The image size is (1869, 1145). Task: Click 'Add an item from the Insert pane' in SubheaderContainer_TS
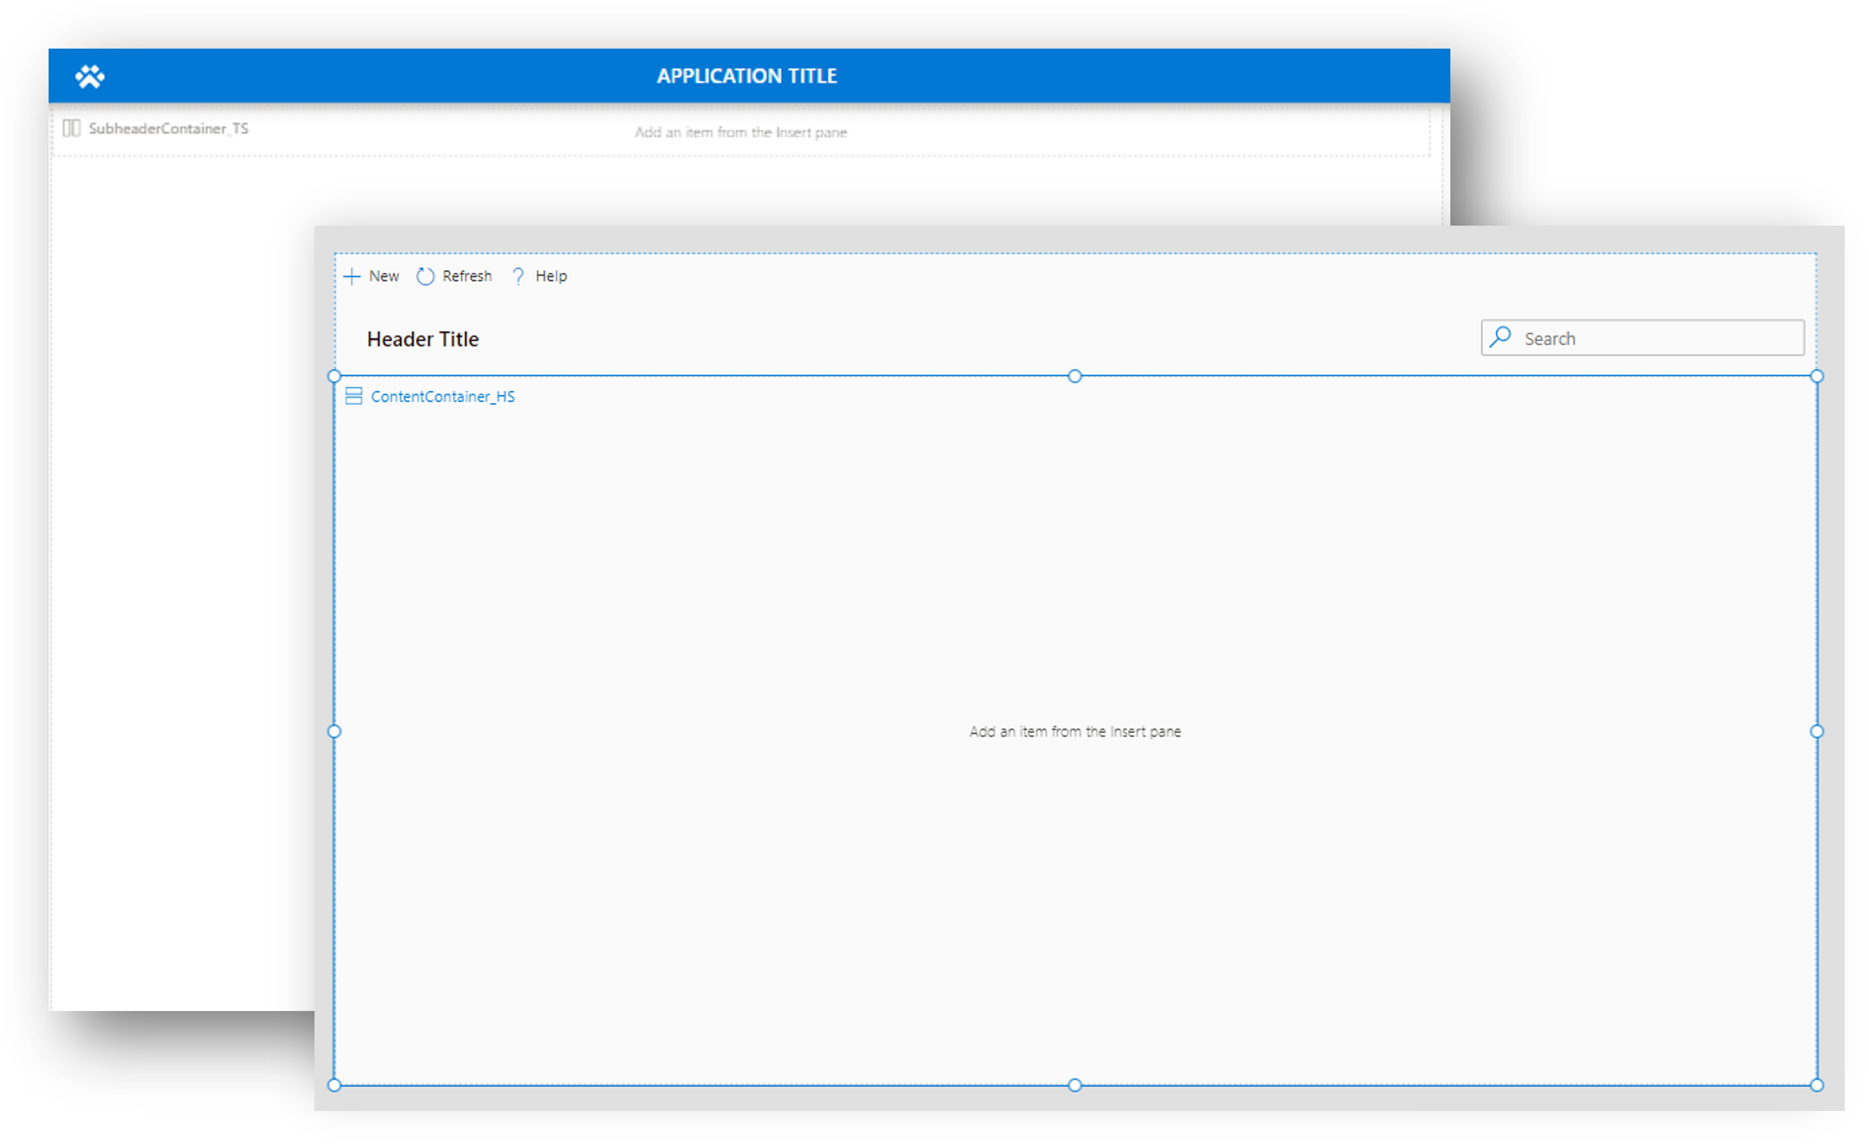[740, 132]
